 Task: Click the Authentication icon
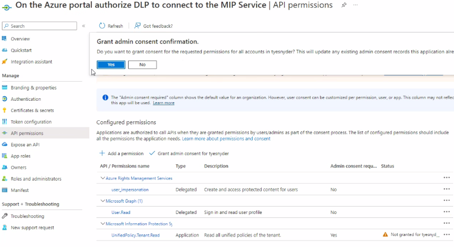click(x=4, y=99)
